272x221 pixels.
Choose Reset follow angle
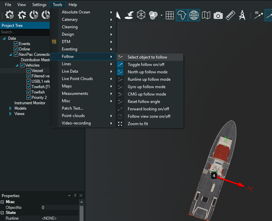tap(150, 102)
